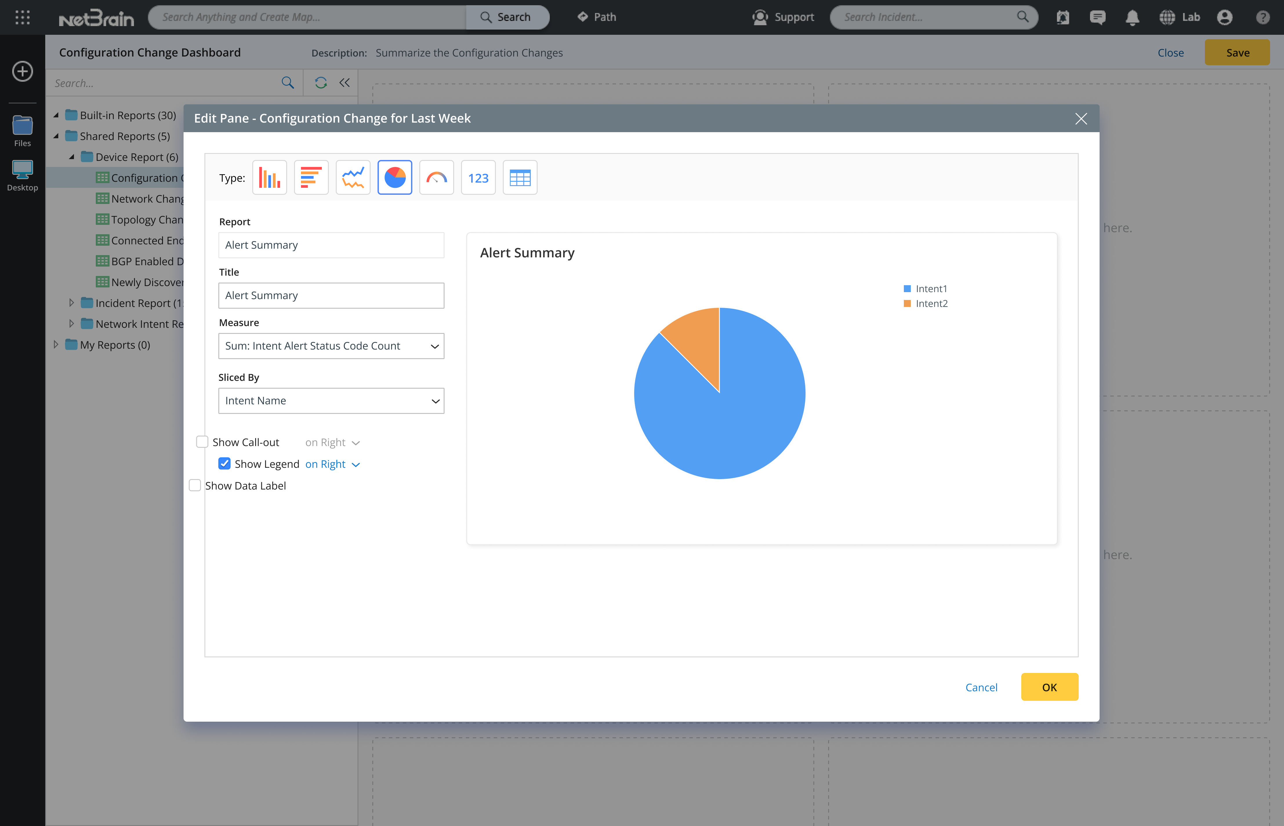Click the blue Intent1 legend swatch
This screenshot has width=1284, height=826.
[907, 289]
